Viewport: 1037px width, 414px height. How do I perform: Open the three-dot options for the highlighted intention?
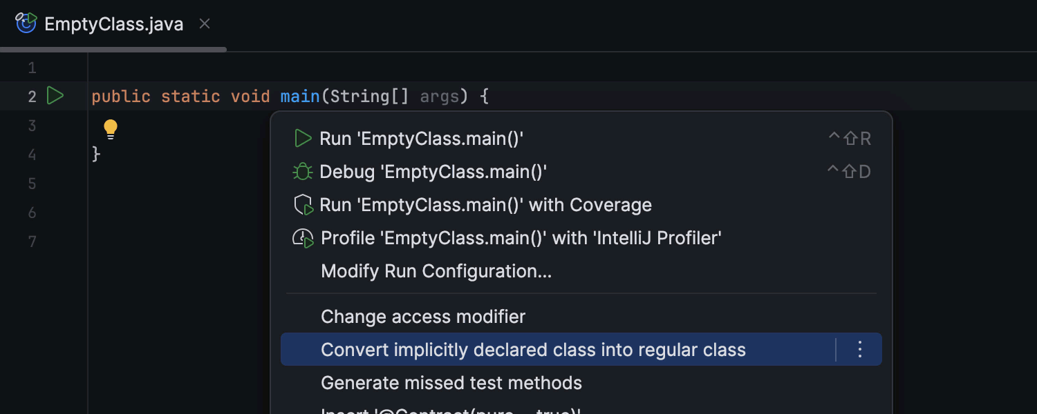point(859,350)
